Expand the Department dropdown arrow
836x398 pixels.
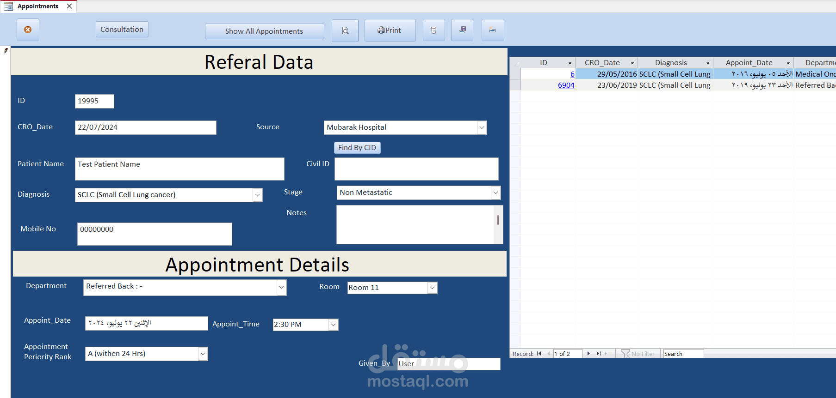(281, 288)
